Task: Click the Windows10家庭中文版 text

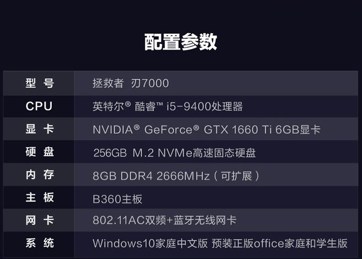Action: [150, 243]
